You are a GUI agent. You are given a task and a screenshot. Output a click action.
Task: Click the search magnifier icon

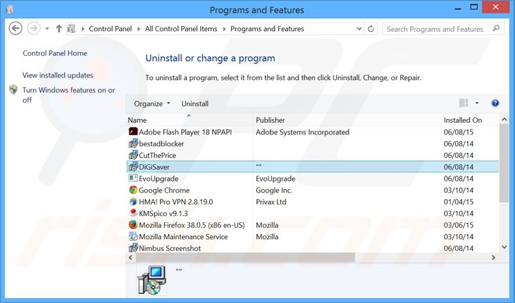(496, 29)
